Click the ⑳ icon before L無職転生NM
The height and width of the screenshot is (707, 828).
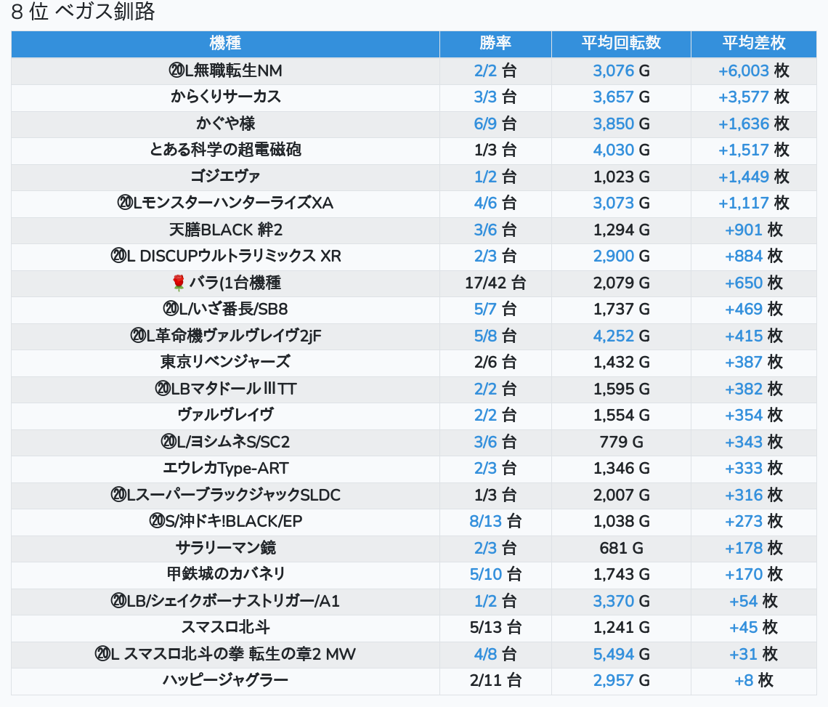coord(176,71)
